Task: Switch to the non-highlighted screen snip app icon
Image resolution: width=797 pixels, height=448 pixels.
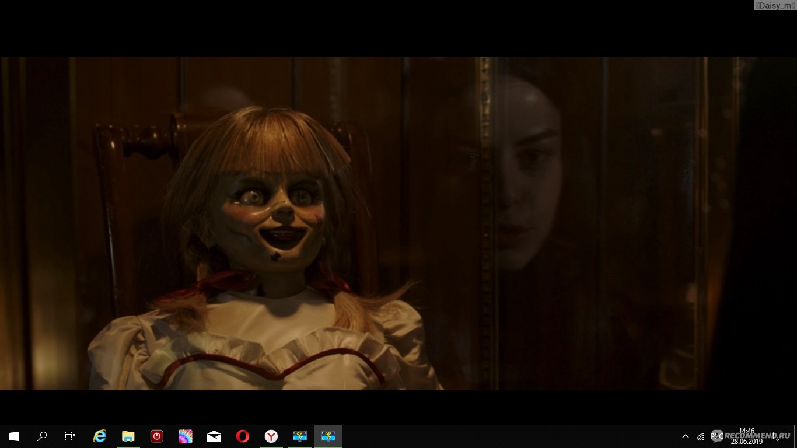Action: pos(300,436)
